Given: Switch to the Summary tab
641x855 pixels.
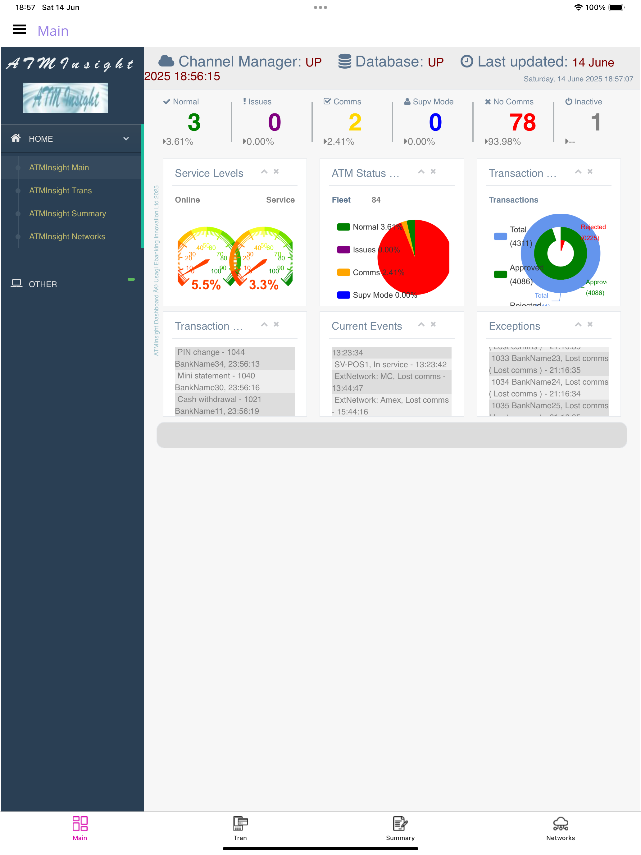Looking at the screenshot, I should [x=400, y=828].
